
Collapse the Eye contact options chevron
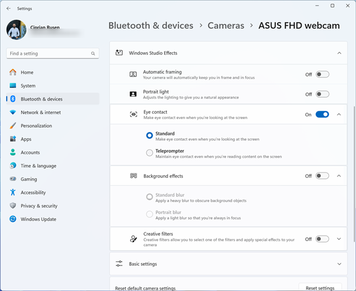pos(339,114)
